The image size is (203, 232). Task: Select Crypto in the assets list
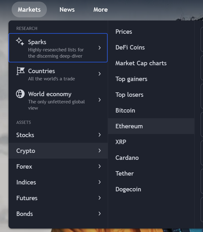coord(58,151)
